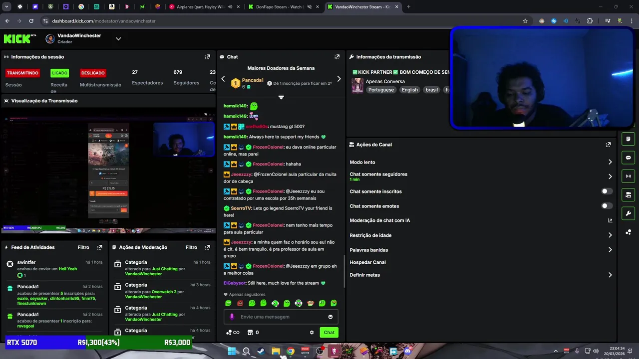Image resolution: width=639 pixels, height=359 pixels.
Task: Pop out the Ações do Canal panel
Action: click(x=608, y=145)
